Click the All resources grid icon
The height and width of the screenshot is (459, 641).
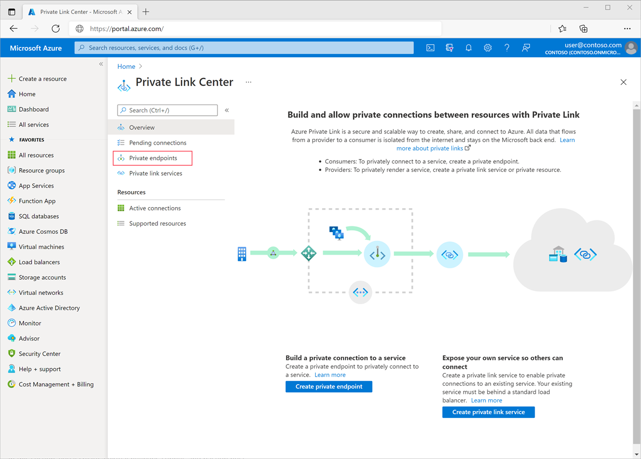[x=12, y=155]
